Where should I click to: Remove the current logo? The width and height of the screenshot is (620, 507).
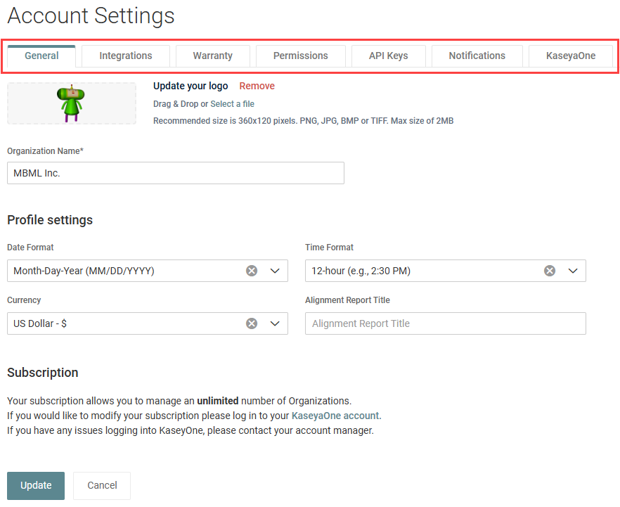(257, 86)
